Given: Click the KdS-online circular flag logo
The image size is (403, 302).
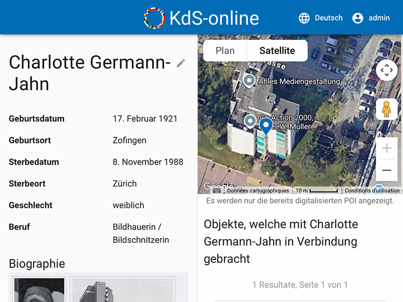Looking at the screenshot, I should [154, 18].
